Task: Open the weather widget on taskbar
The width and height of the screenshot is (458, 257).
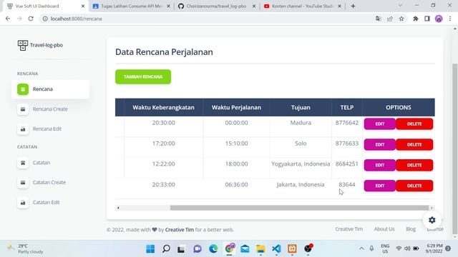Action: tap(25, 248)
